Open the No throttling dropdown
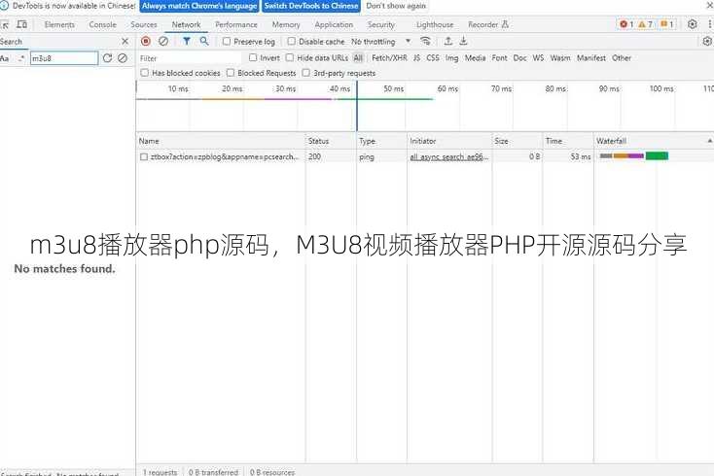714x476 pixels. click(380, 42)
